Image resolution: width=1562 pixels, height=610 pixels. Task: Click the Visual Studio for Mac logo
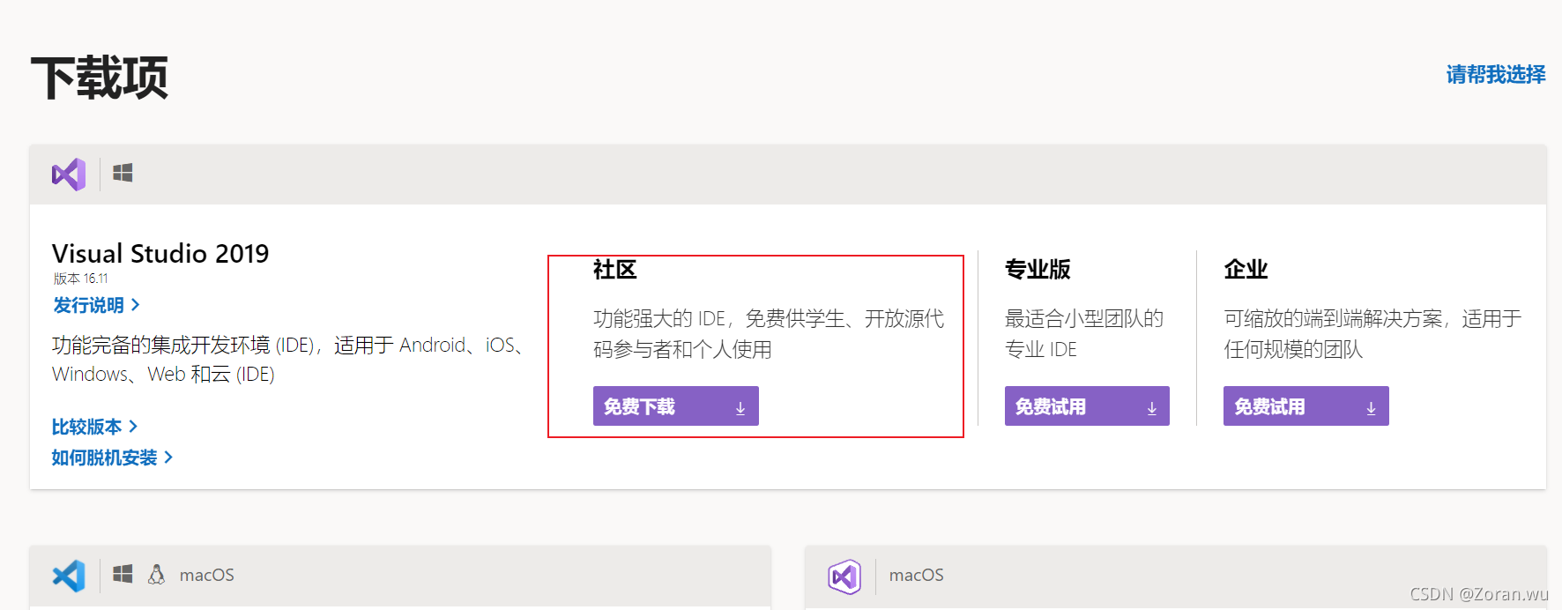(x=844, y=577)
